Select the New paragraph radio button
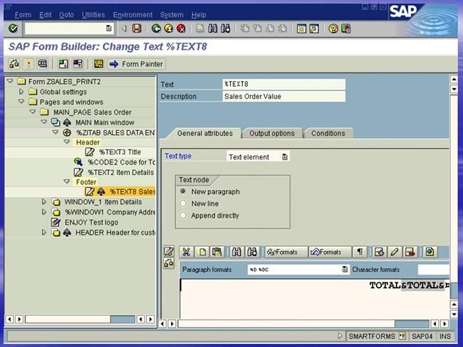Image resolution: width=463 pixels, height=347 pixels. [x=183, y=191]
